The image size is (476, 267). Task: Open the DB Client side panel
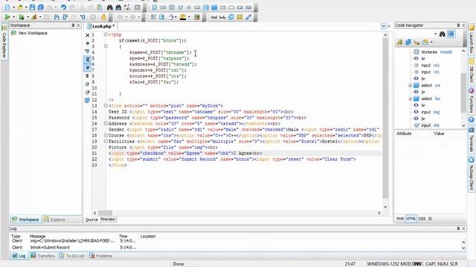pyautogui.click(x=472, y=71)
